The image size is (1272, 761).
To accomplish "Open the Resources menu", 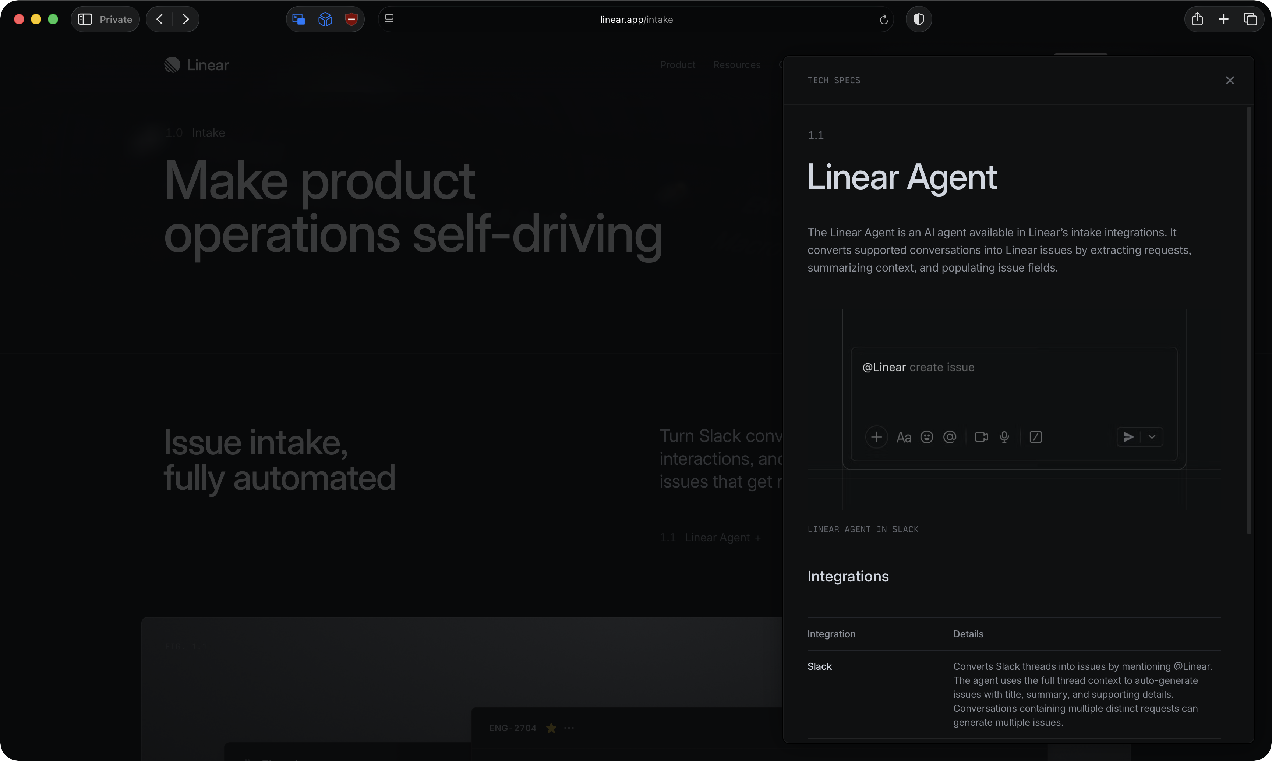I will 737,65.
